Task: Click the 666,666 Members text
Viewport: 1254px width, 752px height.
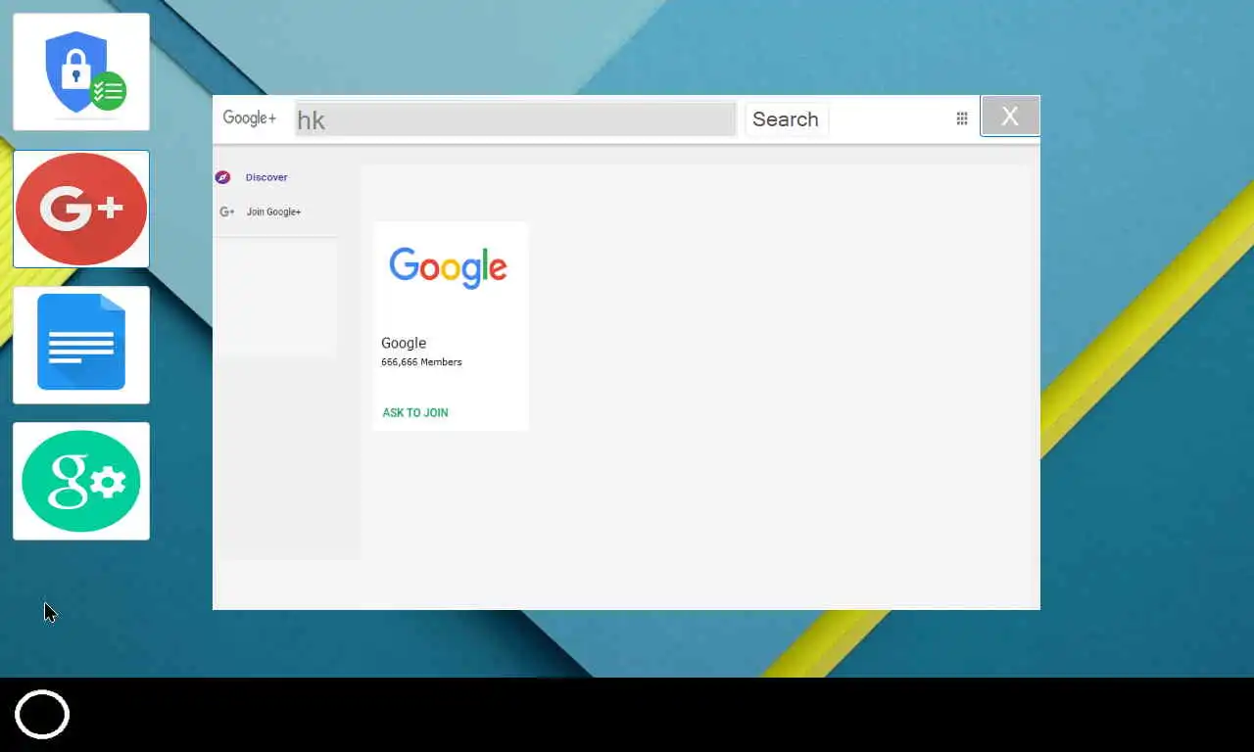Action: pyautogui.click(x=421, y=362)
